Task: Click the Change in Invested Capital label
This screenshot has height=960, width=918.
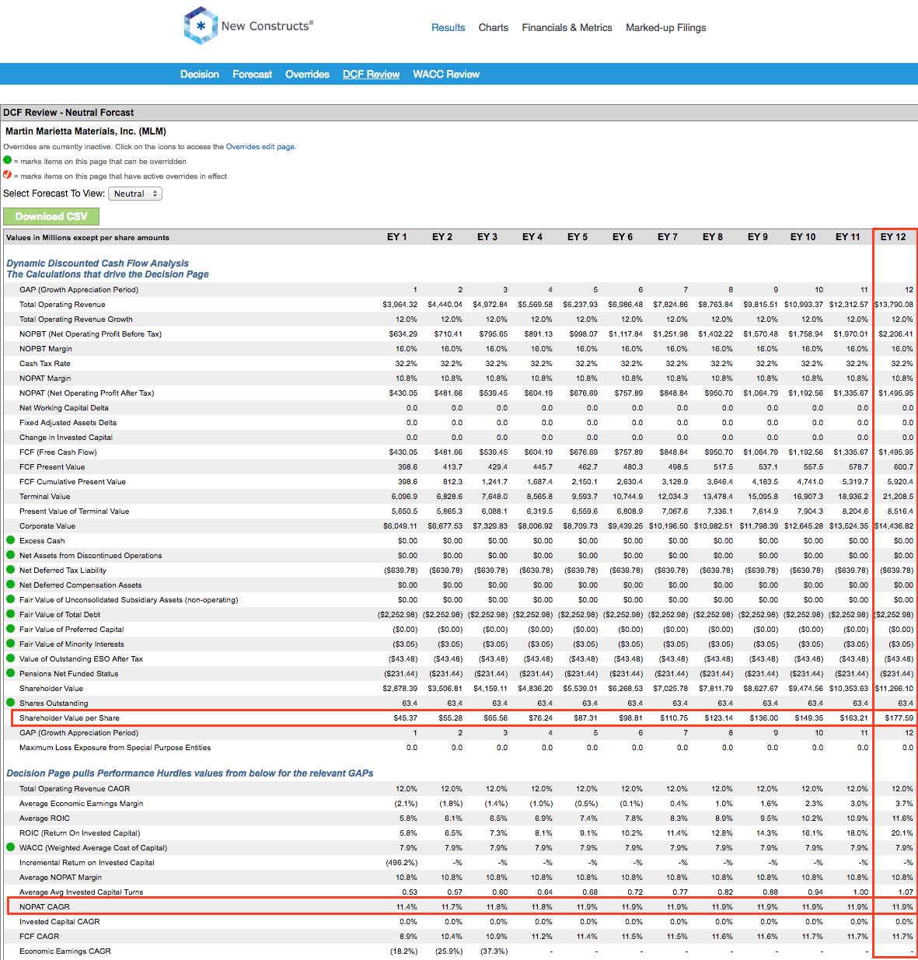Action: click(66, 438)
